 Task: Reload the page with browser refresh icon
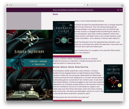(84, 5)
